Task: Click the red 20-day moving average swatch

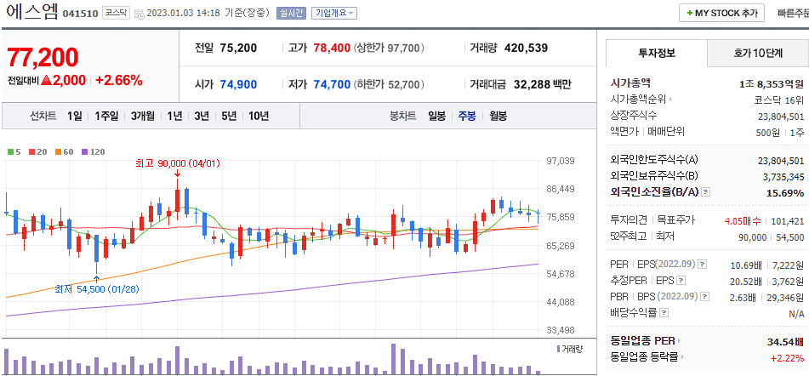Action: pos(31,152)
